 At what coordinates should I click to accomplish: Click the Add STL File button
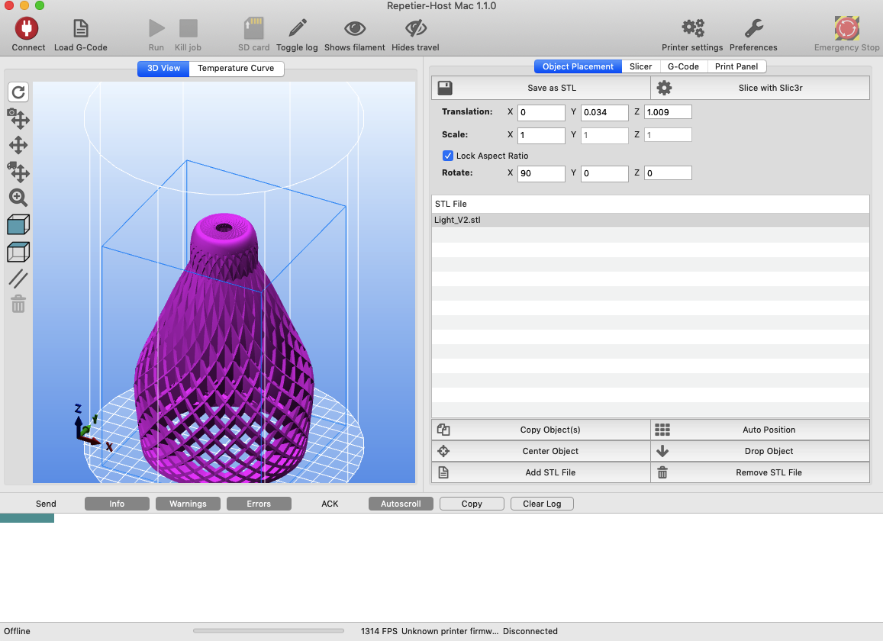pos(541,472)
